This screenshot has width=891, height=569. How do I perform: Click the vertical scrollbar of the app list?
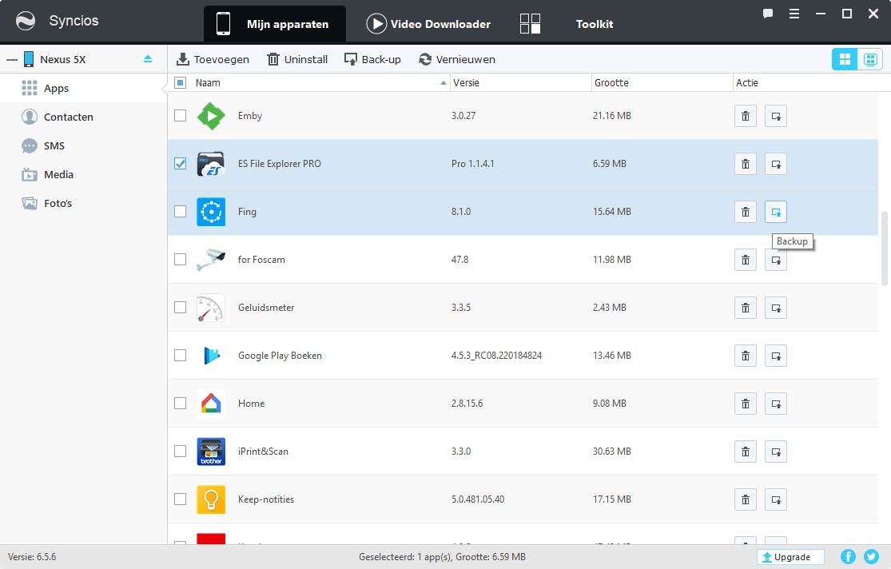884,249
